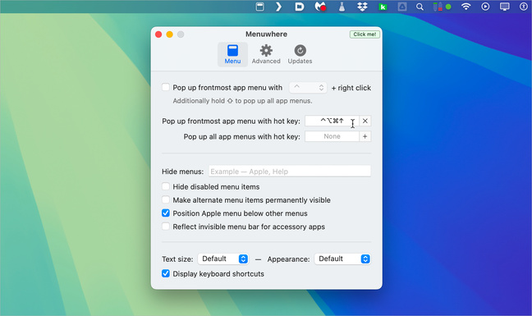532x316 pixels.
Task: Click the accessibility circle menu bar icon
Action: (524, 7)
